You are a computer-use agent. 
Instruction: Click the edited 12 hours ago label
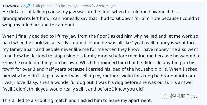click(x=98, y=6)
